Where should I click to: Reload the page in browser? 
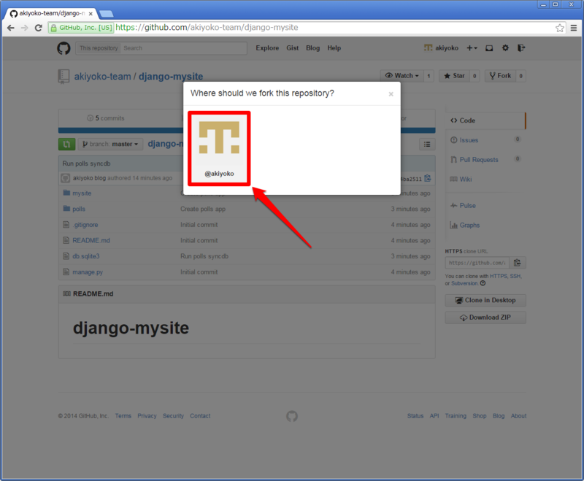[39, 28]
